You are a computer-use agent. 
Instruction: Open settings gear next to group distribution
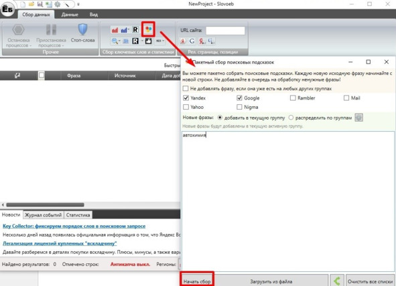[358, 118]
